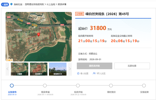Show next thumbnails with right arrow
This screenshot has height=101, width=156.
pyautogui.click(x=70, y=69)
